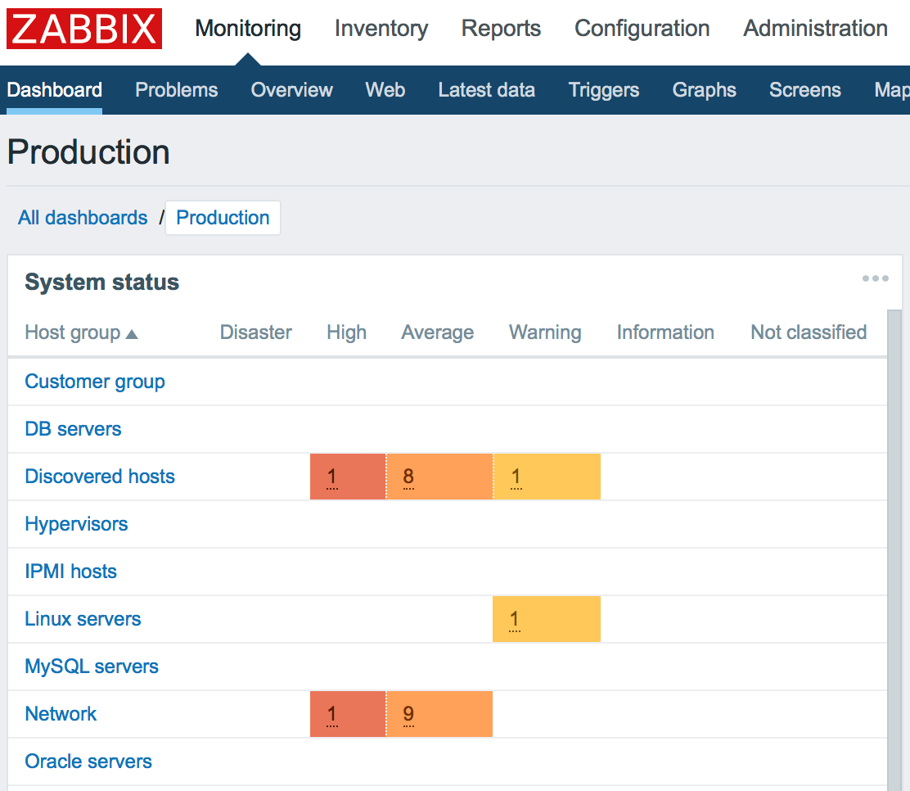Open the Linux servers host group
The height and width of the screenshot is (791, 910).
[83, 619]
